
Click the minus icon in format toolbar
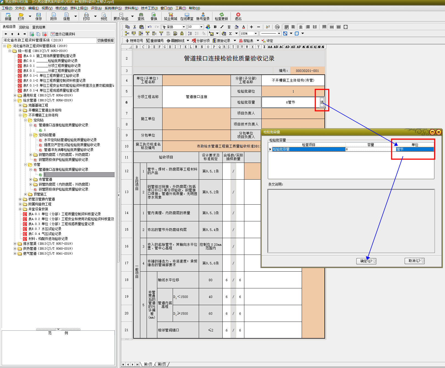[x=259, y=27]
